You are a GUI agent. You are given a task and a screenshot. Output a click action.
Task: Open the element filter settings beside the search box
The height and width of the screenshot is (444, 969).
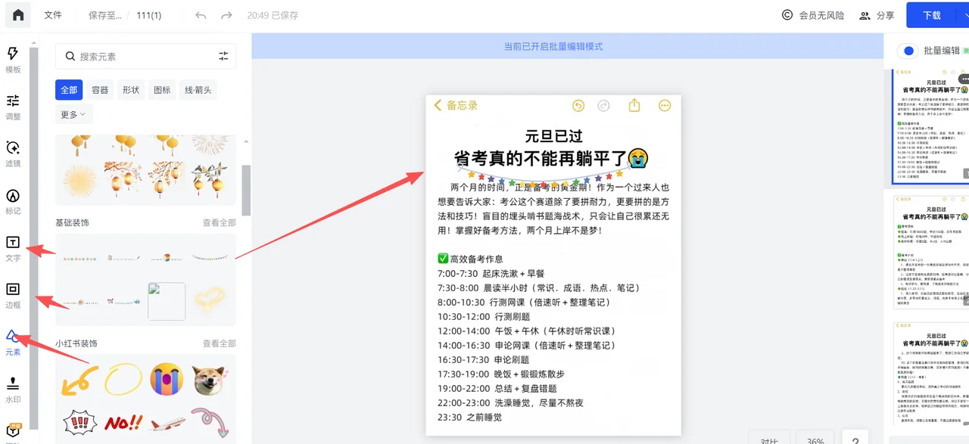(x=223, y=55)
